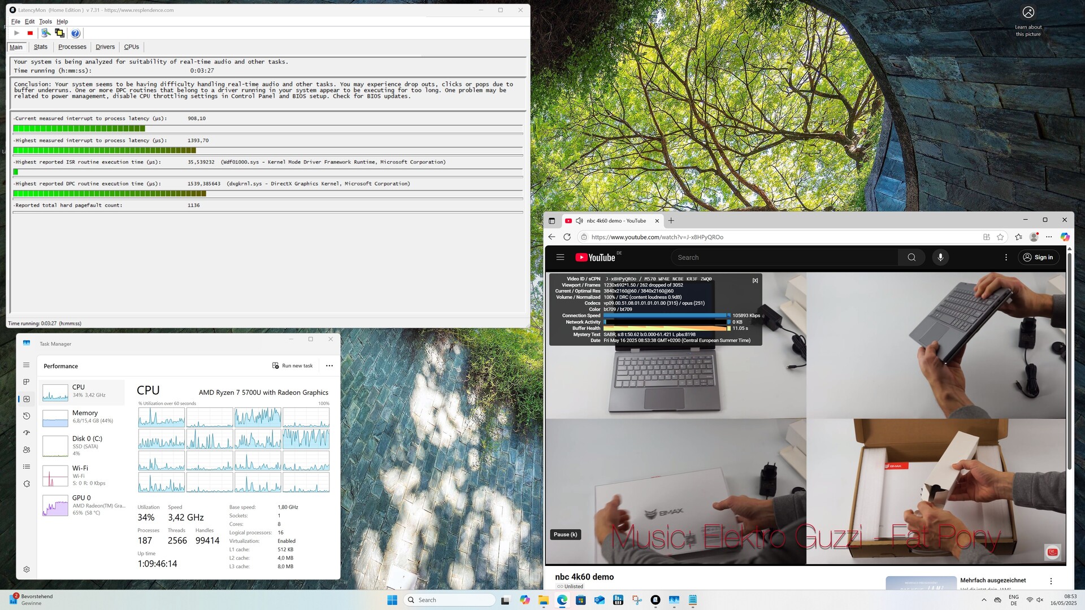Viewport: 1085px width, 610px height.
Task: Mute the tab using speaker icon on YouTube tab
Action: 579,221
